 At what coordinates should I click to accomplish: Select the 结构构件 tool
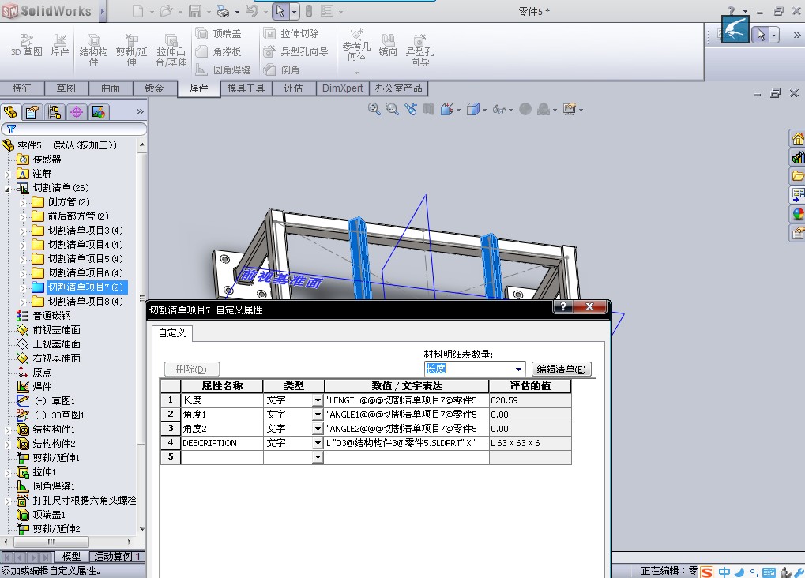point(93,50)
